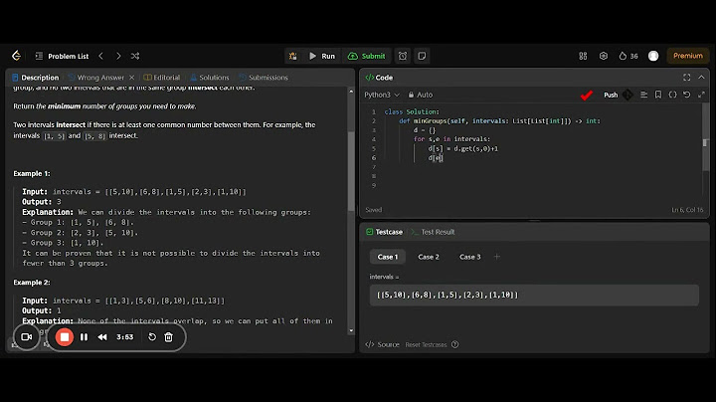The image size is (716, 402).
Task: Open the Python3 language dropdown
Action: 382,95
